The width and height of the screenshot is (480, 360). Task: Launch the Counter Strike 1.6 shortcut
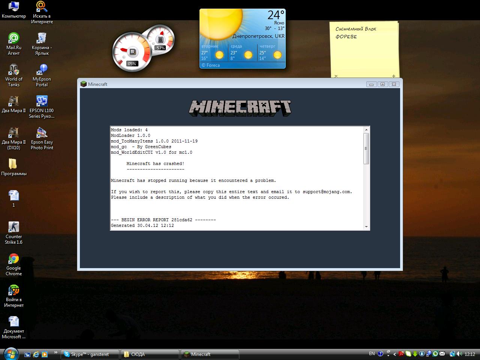(x=14, y=233)
